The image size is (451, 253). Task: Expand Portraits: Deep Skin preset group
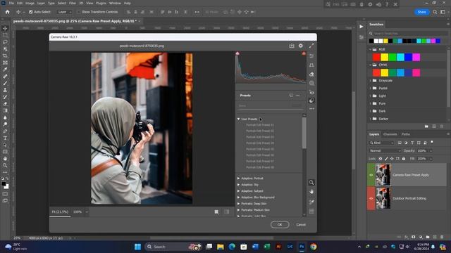coord(238,204)
